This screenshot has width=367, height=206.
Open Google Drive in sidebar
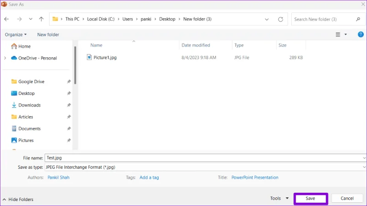[28, 82]
